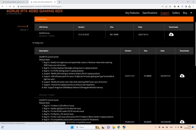Show hidden system tray icons

[156, 127]
